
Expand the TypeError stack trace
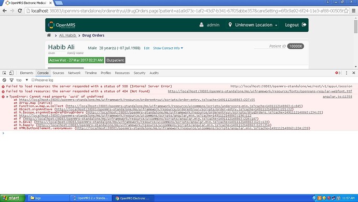click(x=7, y=97)
